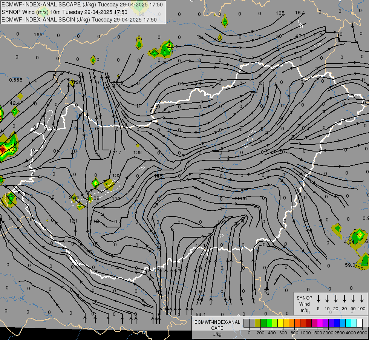Click the map value '121'

coord(73,221)
